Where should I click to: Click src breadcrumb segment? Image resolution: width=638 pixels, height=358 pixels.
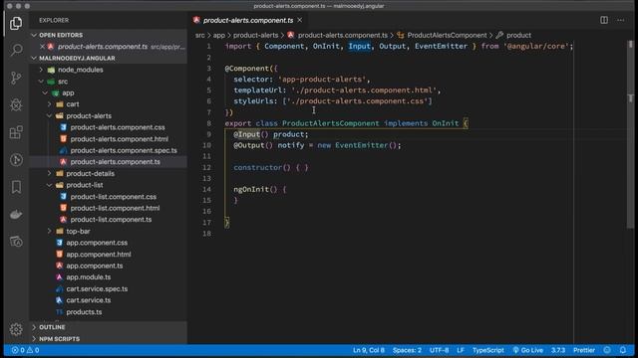(199, 36)
